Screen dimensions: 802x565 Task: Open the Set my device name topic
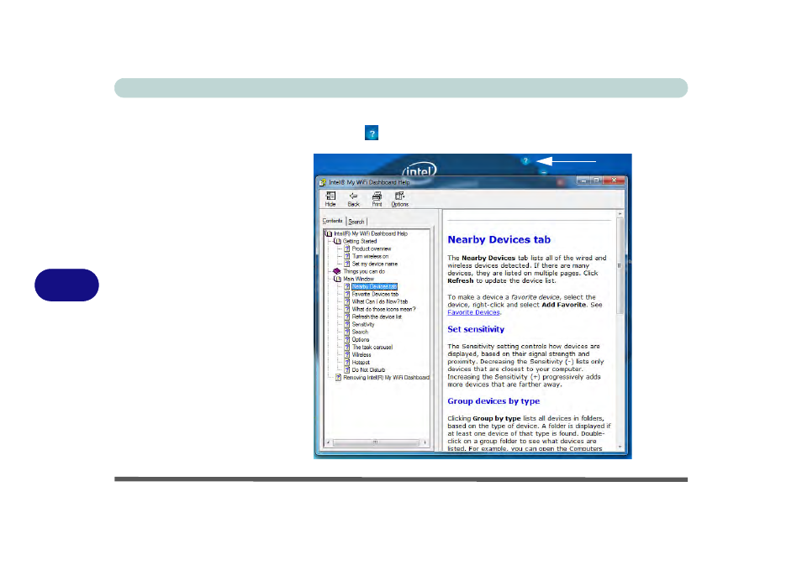[374, 264]
